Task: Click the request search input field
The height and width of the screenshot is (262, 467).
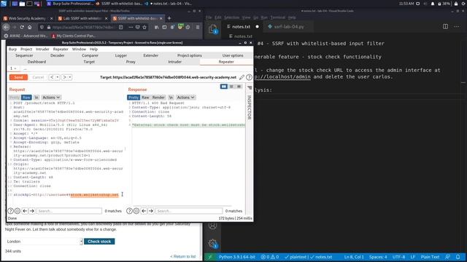Action: pos(69,211)
